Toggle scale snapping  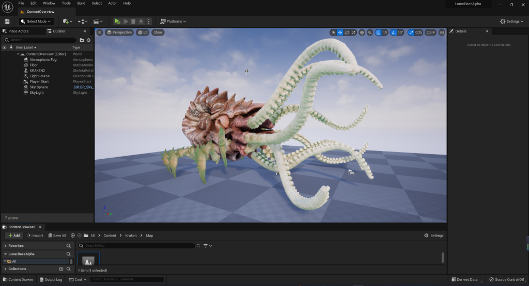411,32
